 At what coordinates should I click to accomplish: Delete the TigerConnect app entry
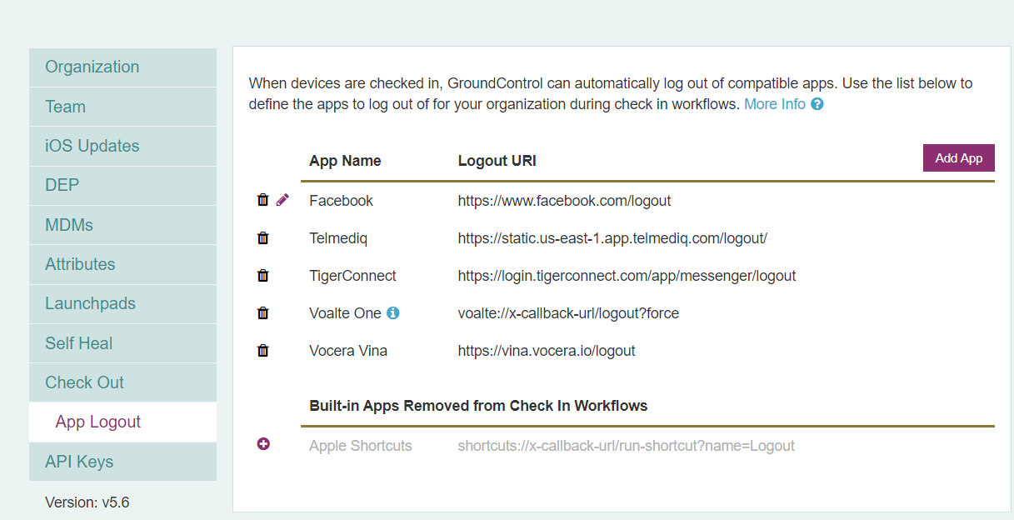click(263, 276)
